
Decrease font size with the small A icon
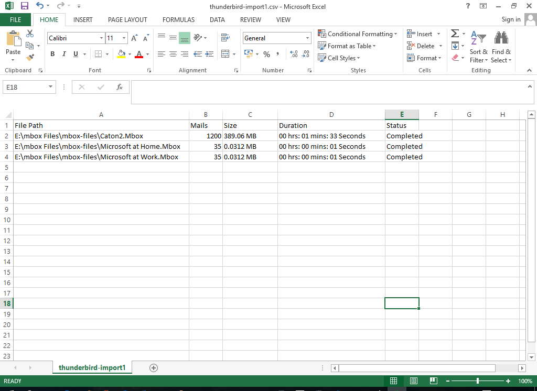146,38
